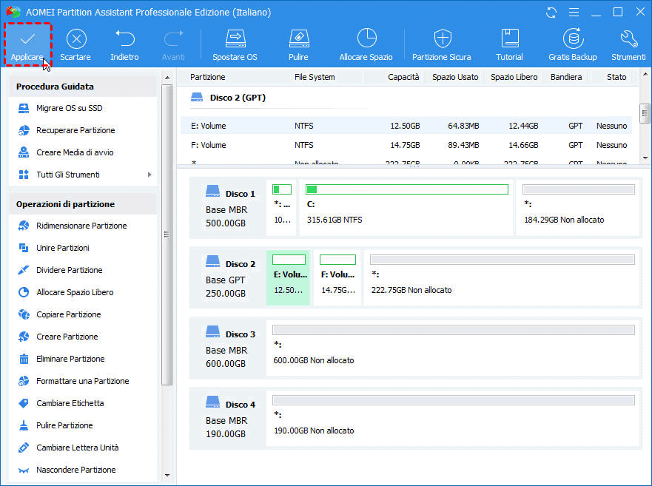Select the C: partition bar on Disco 1
The image size is (652, 486).
coord(407,205)
